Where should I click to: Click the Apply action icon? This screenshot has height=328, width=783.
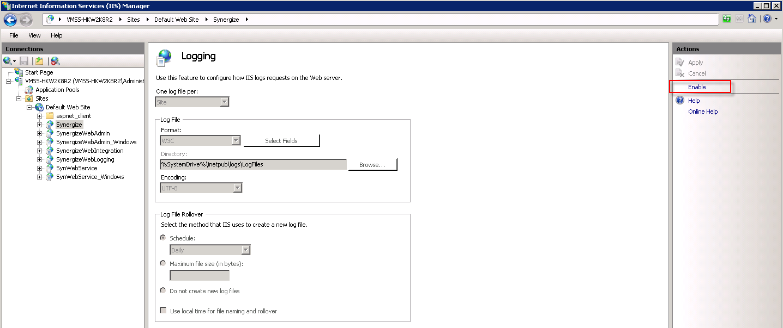680,63
